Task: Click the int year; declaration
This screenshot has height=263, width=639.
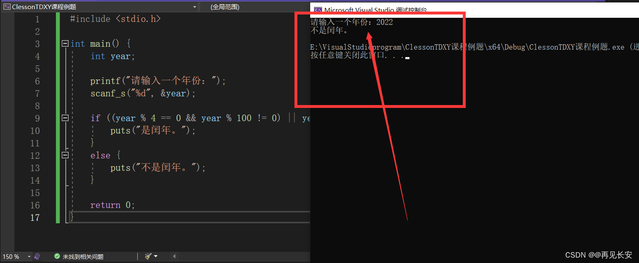Action: (113, 56)
